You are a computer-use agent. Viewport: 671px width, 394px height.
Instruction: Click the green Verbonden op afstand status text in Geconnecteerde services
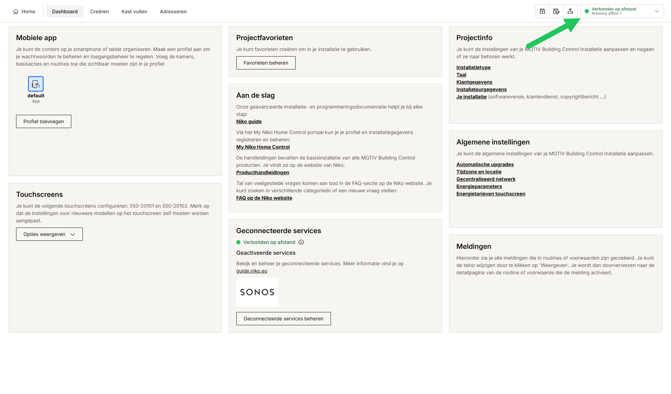(x=269, y=242)
